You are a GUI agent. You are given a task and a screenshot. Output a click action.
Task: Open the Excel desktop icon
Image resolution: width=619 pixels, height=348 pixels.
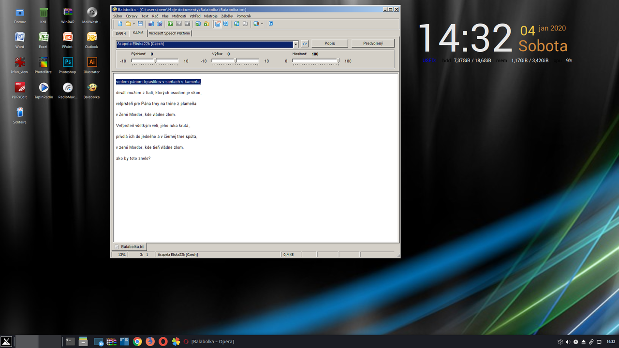point(44,40)
